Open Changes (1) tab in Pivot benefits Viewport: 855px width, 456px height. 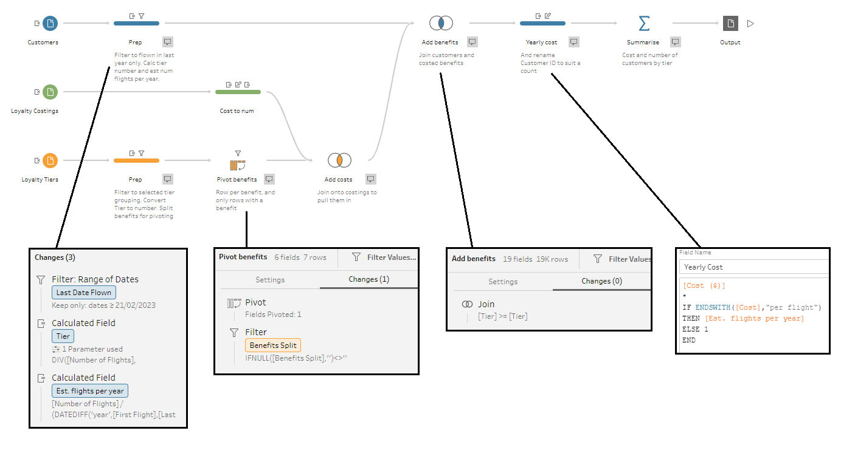coord(369,279)
